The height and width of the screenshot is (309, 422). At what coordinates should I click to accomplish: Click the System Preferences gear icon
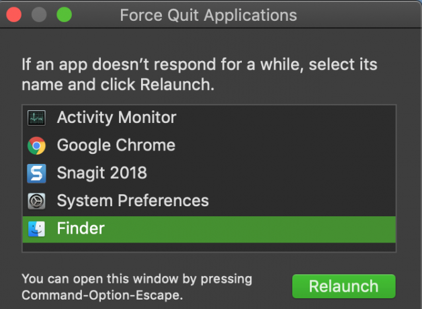(x=36, y=201)
